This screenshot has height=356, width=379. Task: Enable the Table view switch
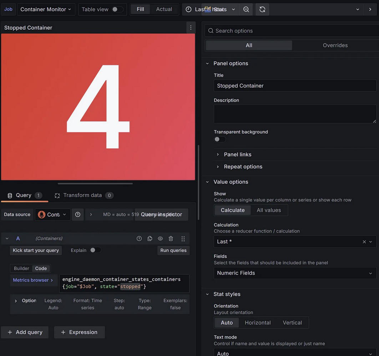pos(117,9)
